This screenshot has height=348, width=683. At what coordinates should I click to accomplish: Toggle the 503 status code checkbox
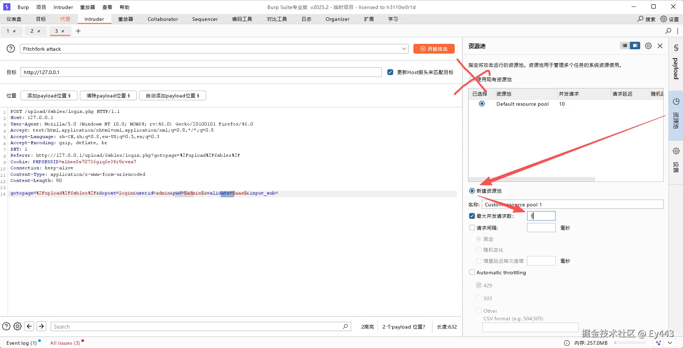479,298
